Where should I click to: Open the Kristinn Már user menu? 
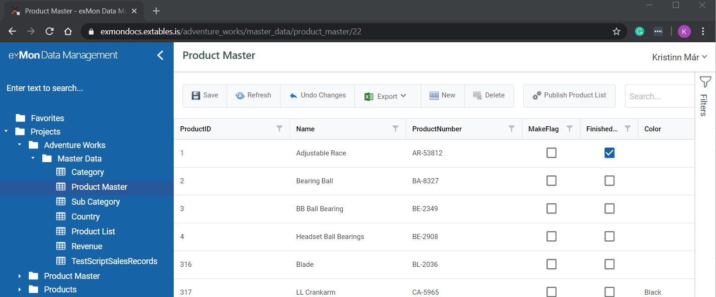click(x=680, y=57)
